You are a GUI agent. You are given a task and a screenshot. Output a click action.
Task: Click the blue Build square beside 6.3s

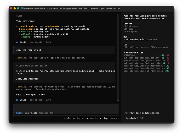point(17,42)
